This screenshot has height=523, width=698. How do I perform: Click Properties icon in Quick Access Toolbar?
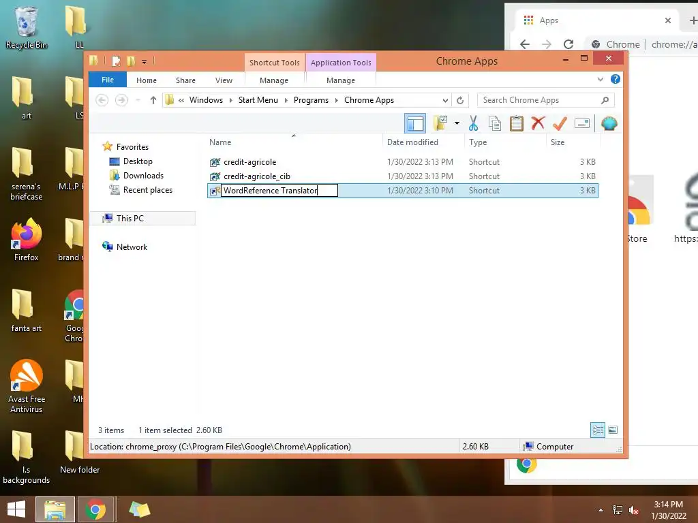tap(116, 61)
